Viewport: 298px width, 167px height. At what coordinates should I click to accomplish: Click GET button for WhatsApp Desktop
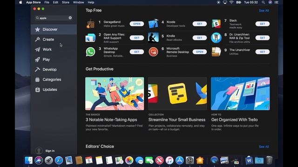pos(137,52)
